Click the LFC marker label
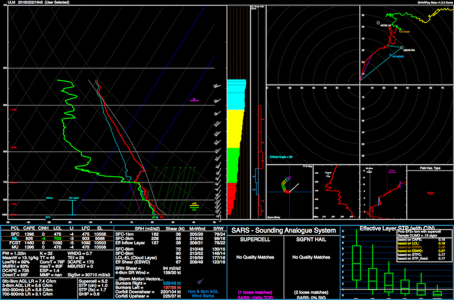 [194, 204]
